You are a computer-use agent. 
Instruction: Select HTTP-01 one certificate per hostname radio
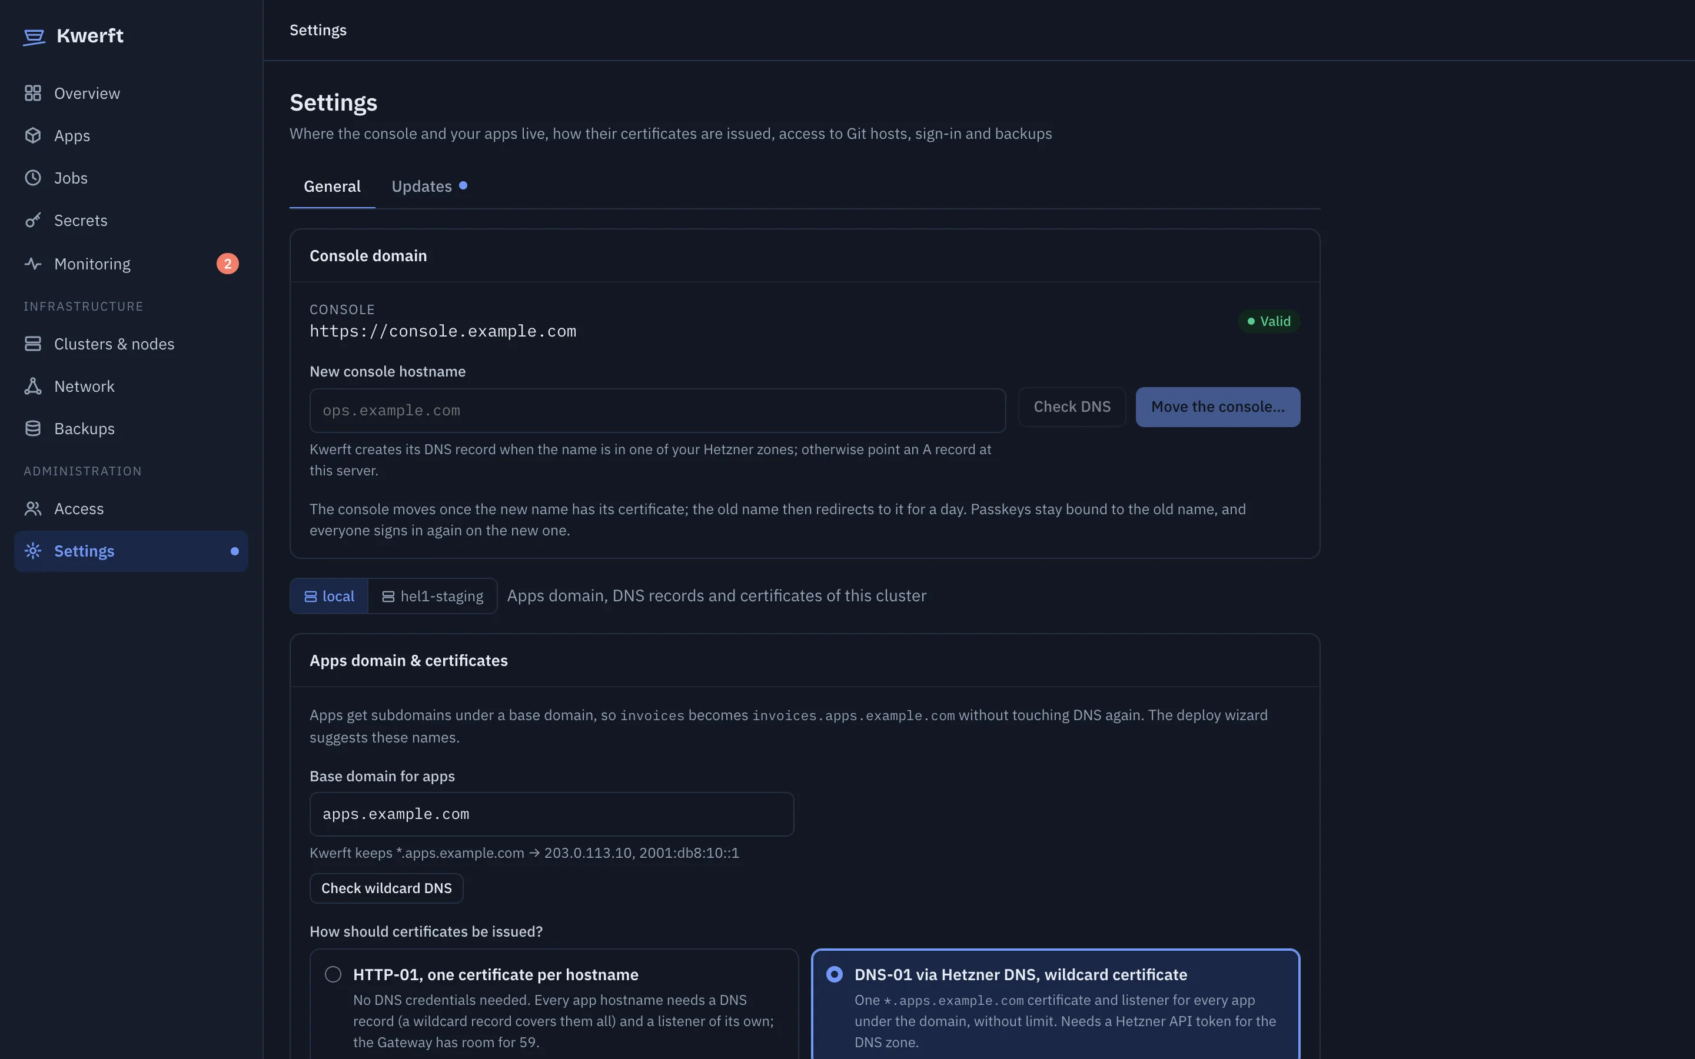pyautogui.click(x=333, y=974)
